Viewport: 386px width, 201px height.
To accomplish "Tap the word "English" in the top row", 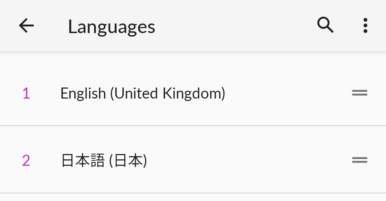I will pos(83,94).
